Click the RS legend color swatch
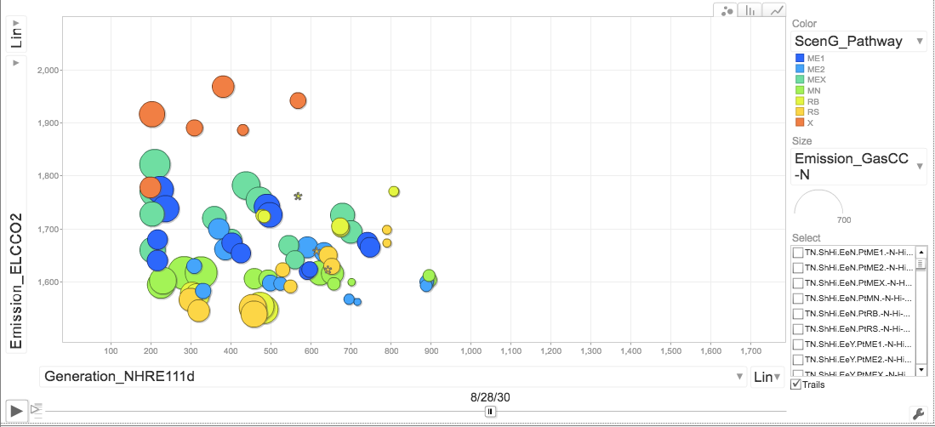 [801, 112]
